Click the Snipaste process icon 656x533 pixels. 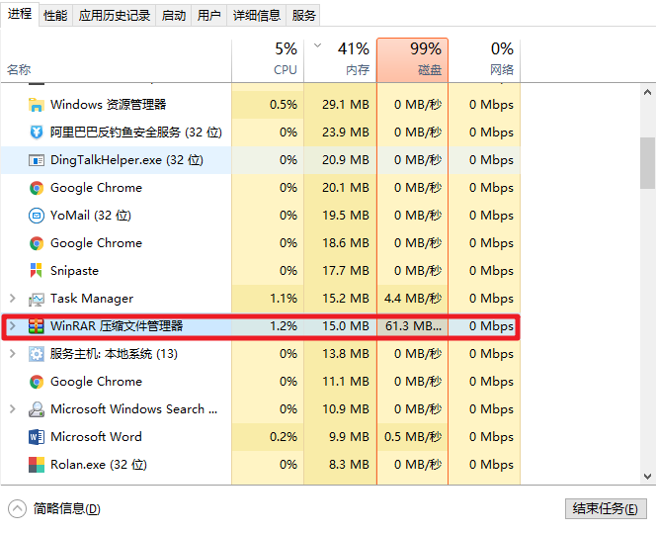[x=37, y=270]
